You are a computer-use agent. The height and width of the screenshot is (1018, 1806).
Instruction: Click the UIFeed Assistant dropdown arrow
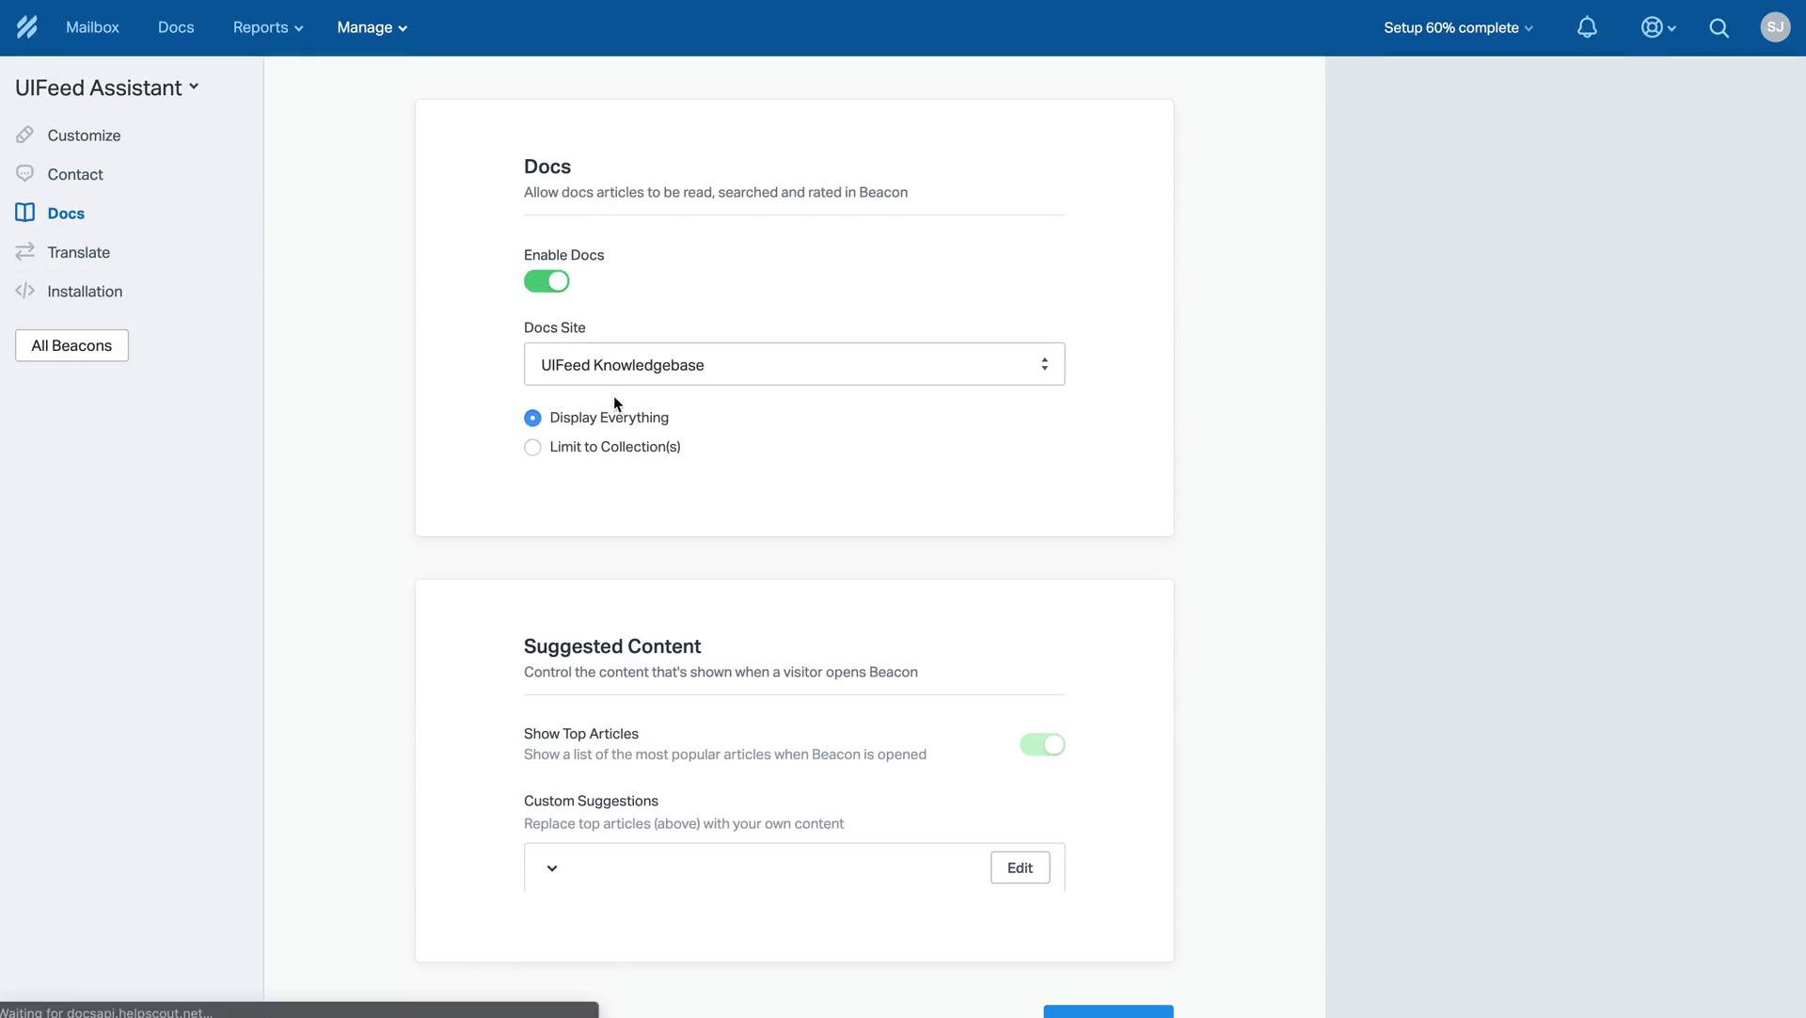194,88
